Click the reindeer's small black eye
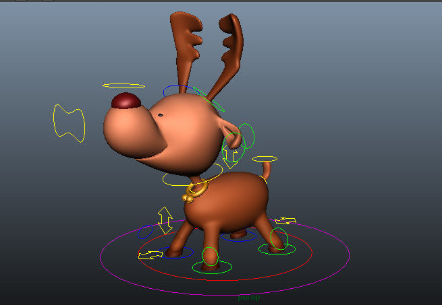Image resolution: width=442 pixels, height=305 pixels. coord(161,115)
